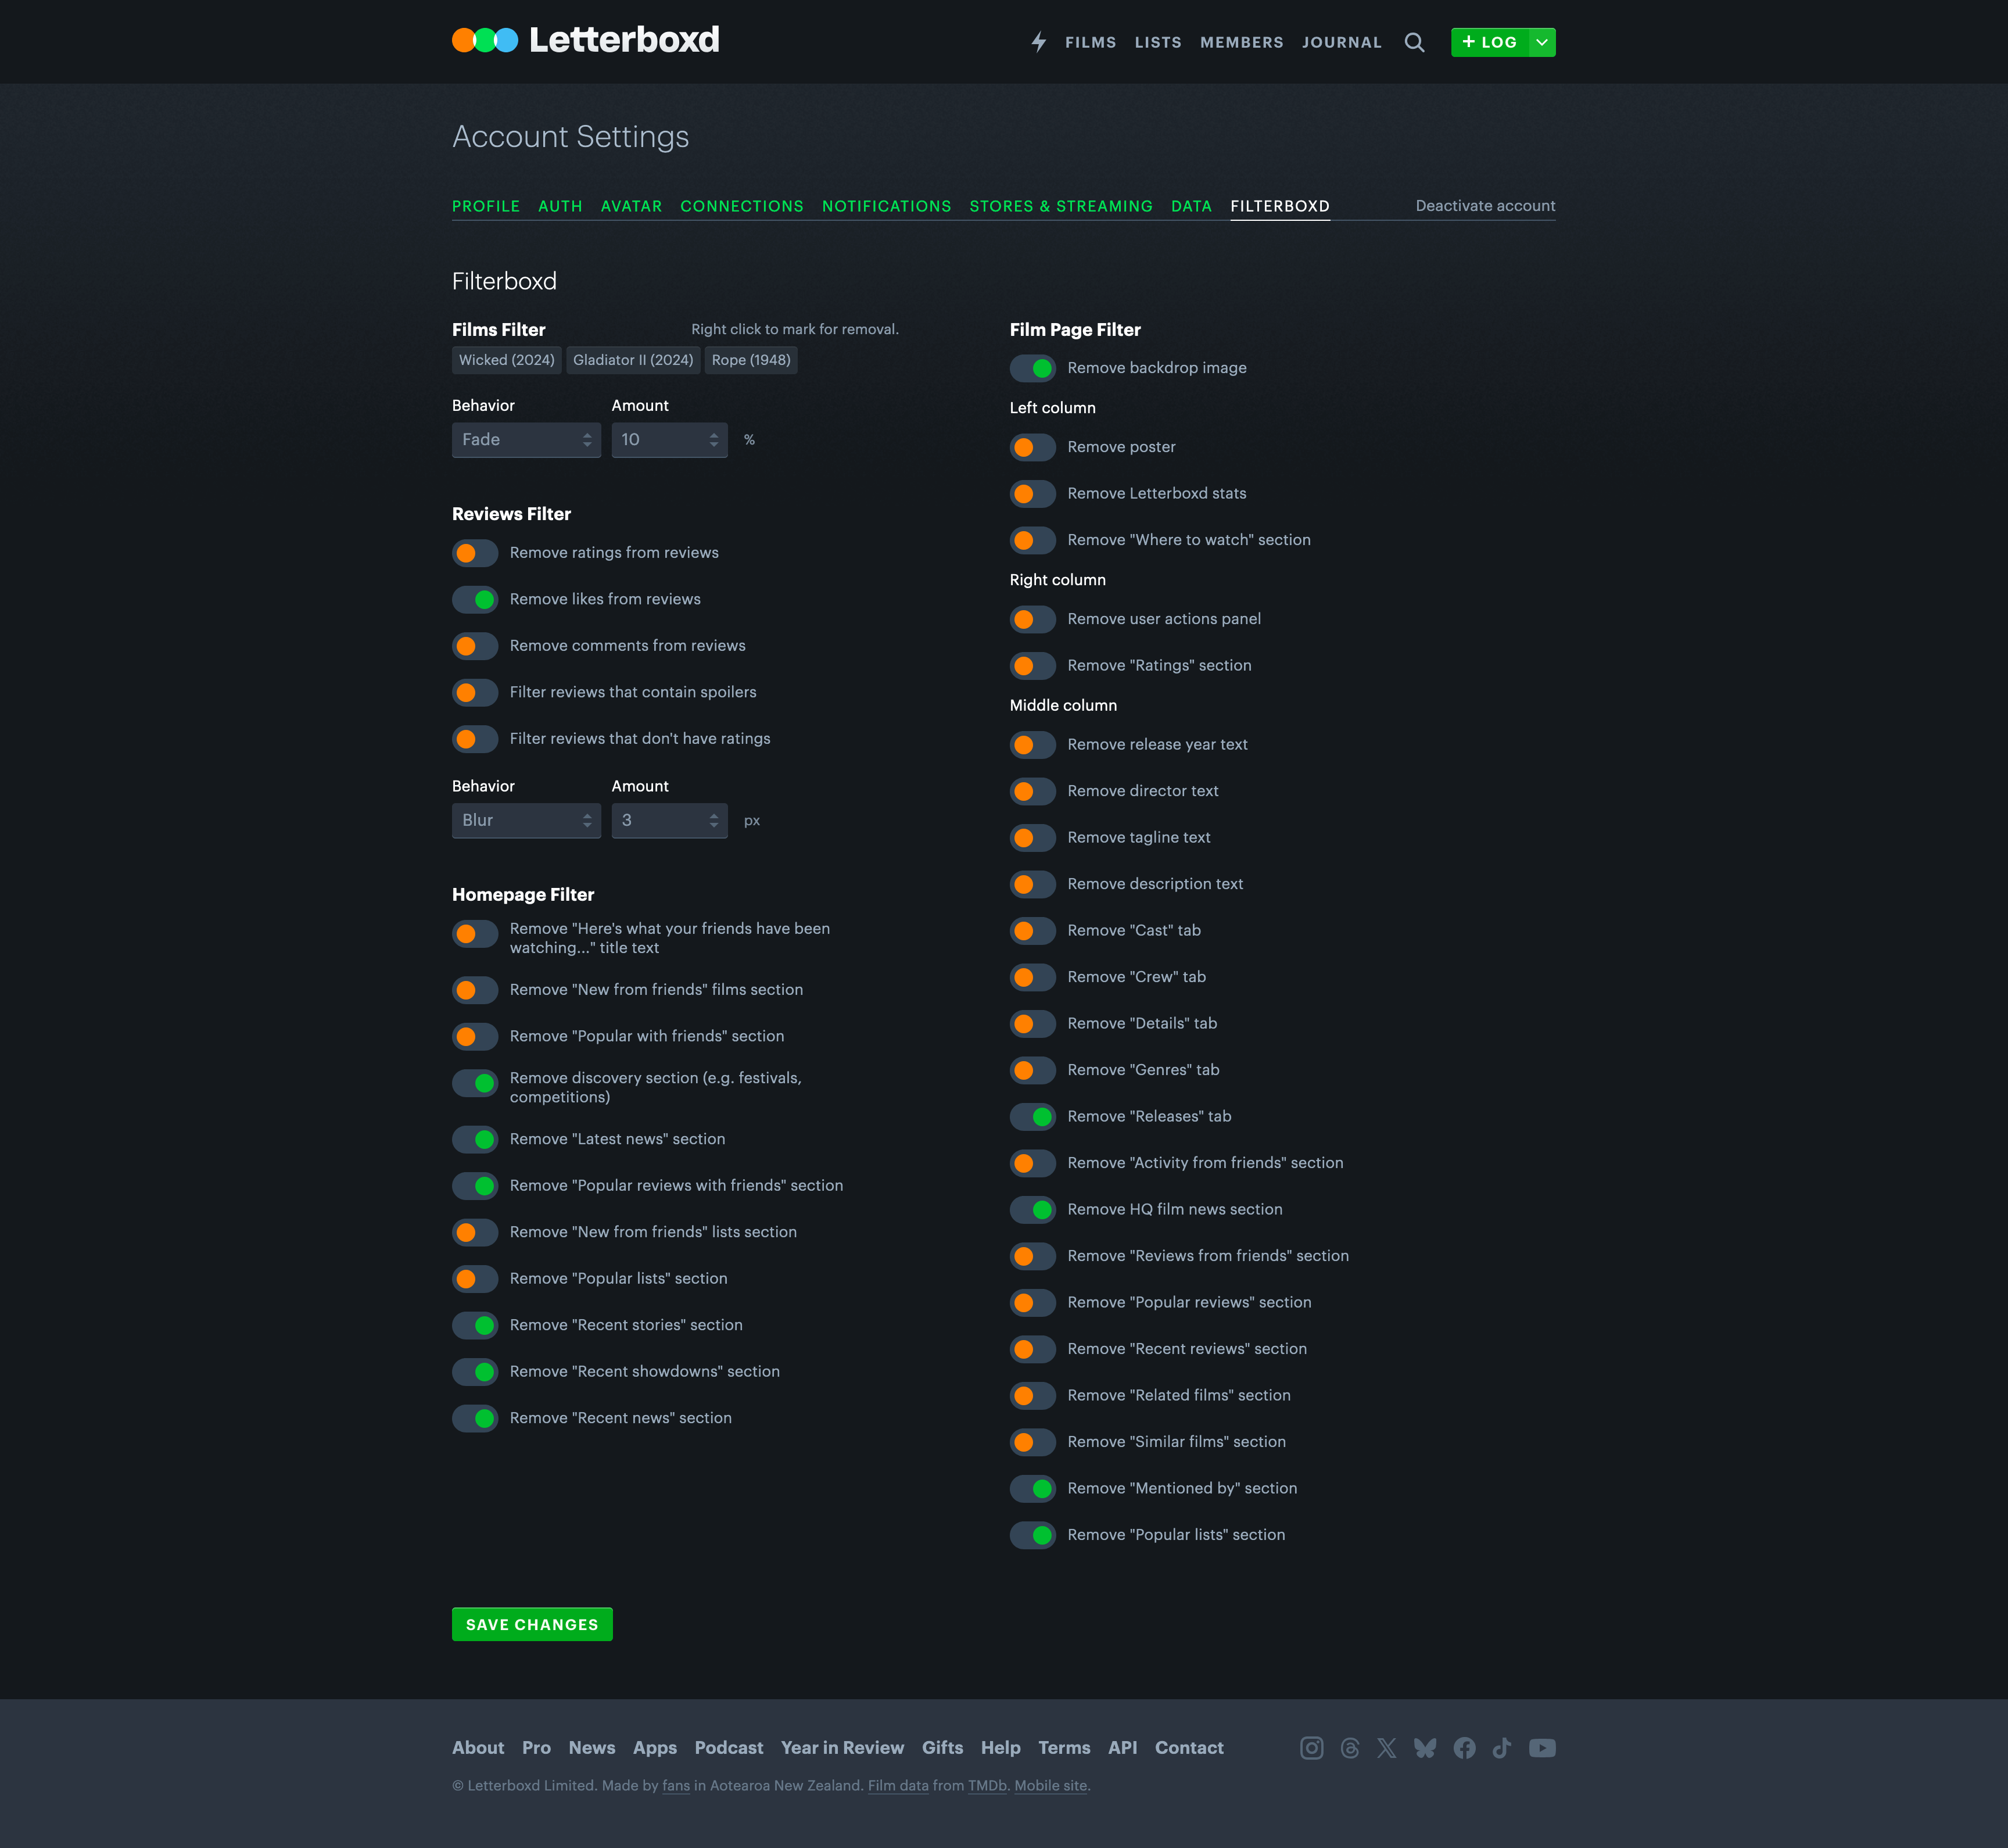Disable Remove likes from reviews
Image resolution: width=2008 pixels, height=1848 pixels.
tap(475, 599)
